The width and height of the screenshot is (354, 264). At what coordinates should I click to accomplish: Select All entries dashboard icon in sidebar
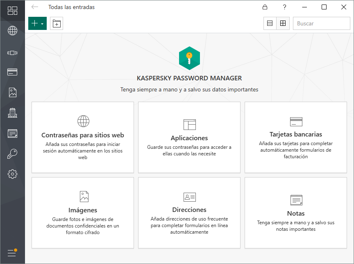point(12,11)
